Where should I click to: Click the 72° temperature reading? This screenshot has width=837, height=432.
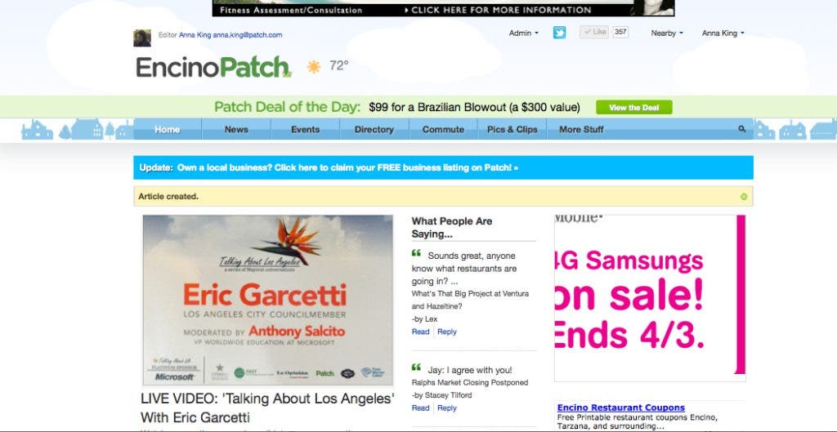click(x=339, y=65)
